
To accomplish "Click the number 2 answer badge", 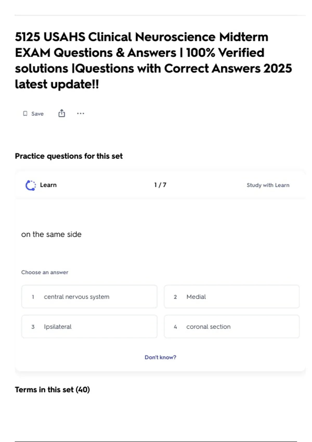I will tap(175, 297).
